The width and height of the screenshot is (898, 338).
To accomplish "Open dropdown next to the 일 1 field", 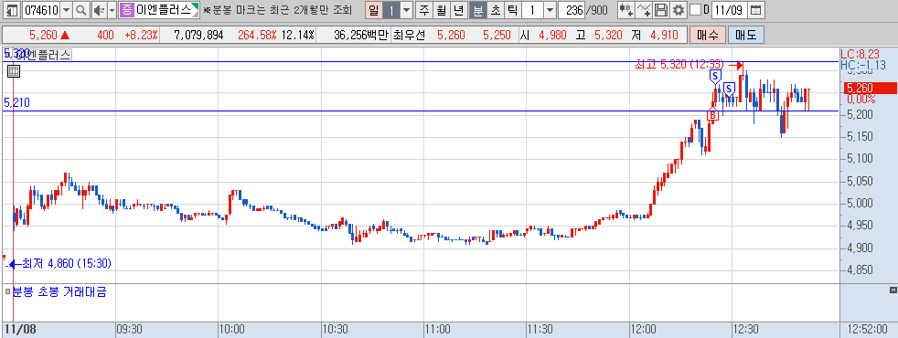I will coord(407,10).
